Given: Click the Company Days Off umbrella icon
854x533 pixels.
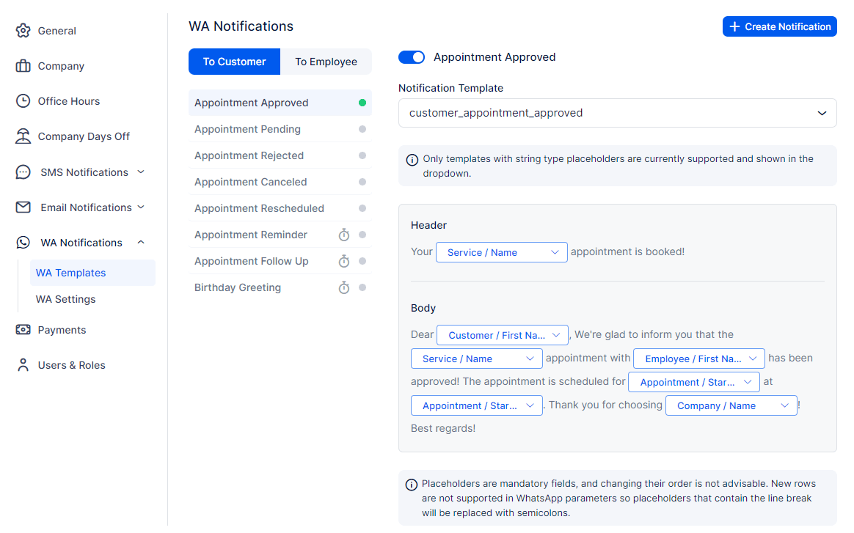Looking at the screenshot, I should [23, 136].
